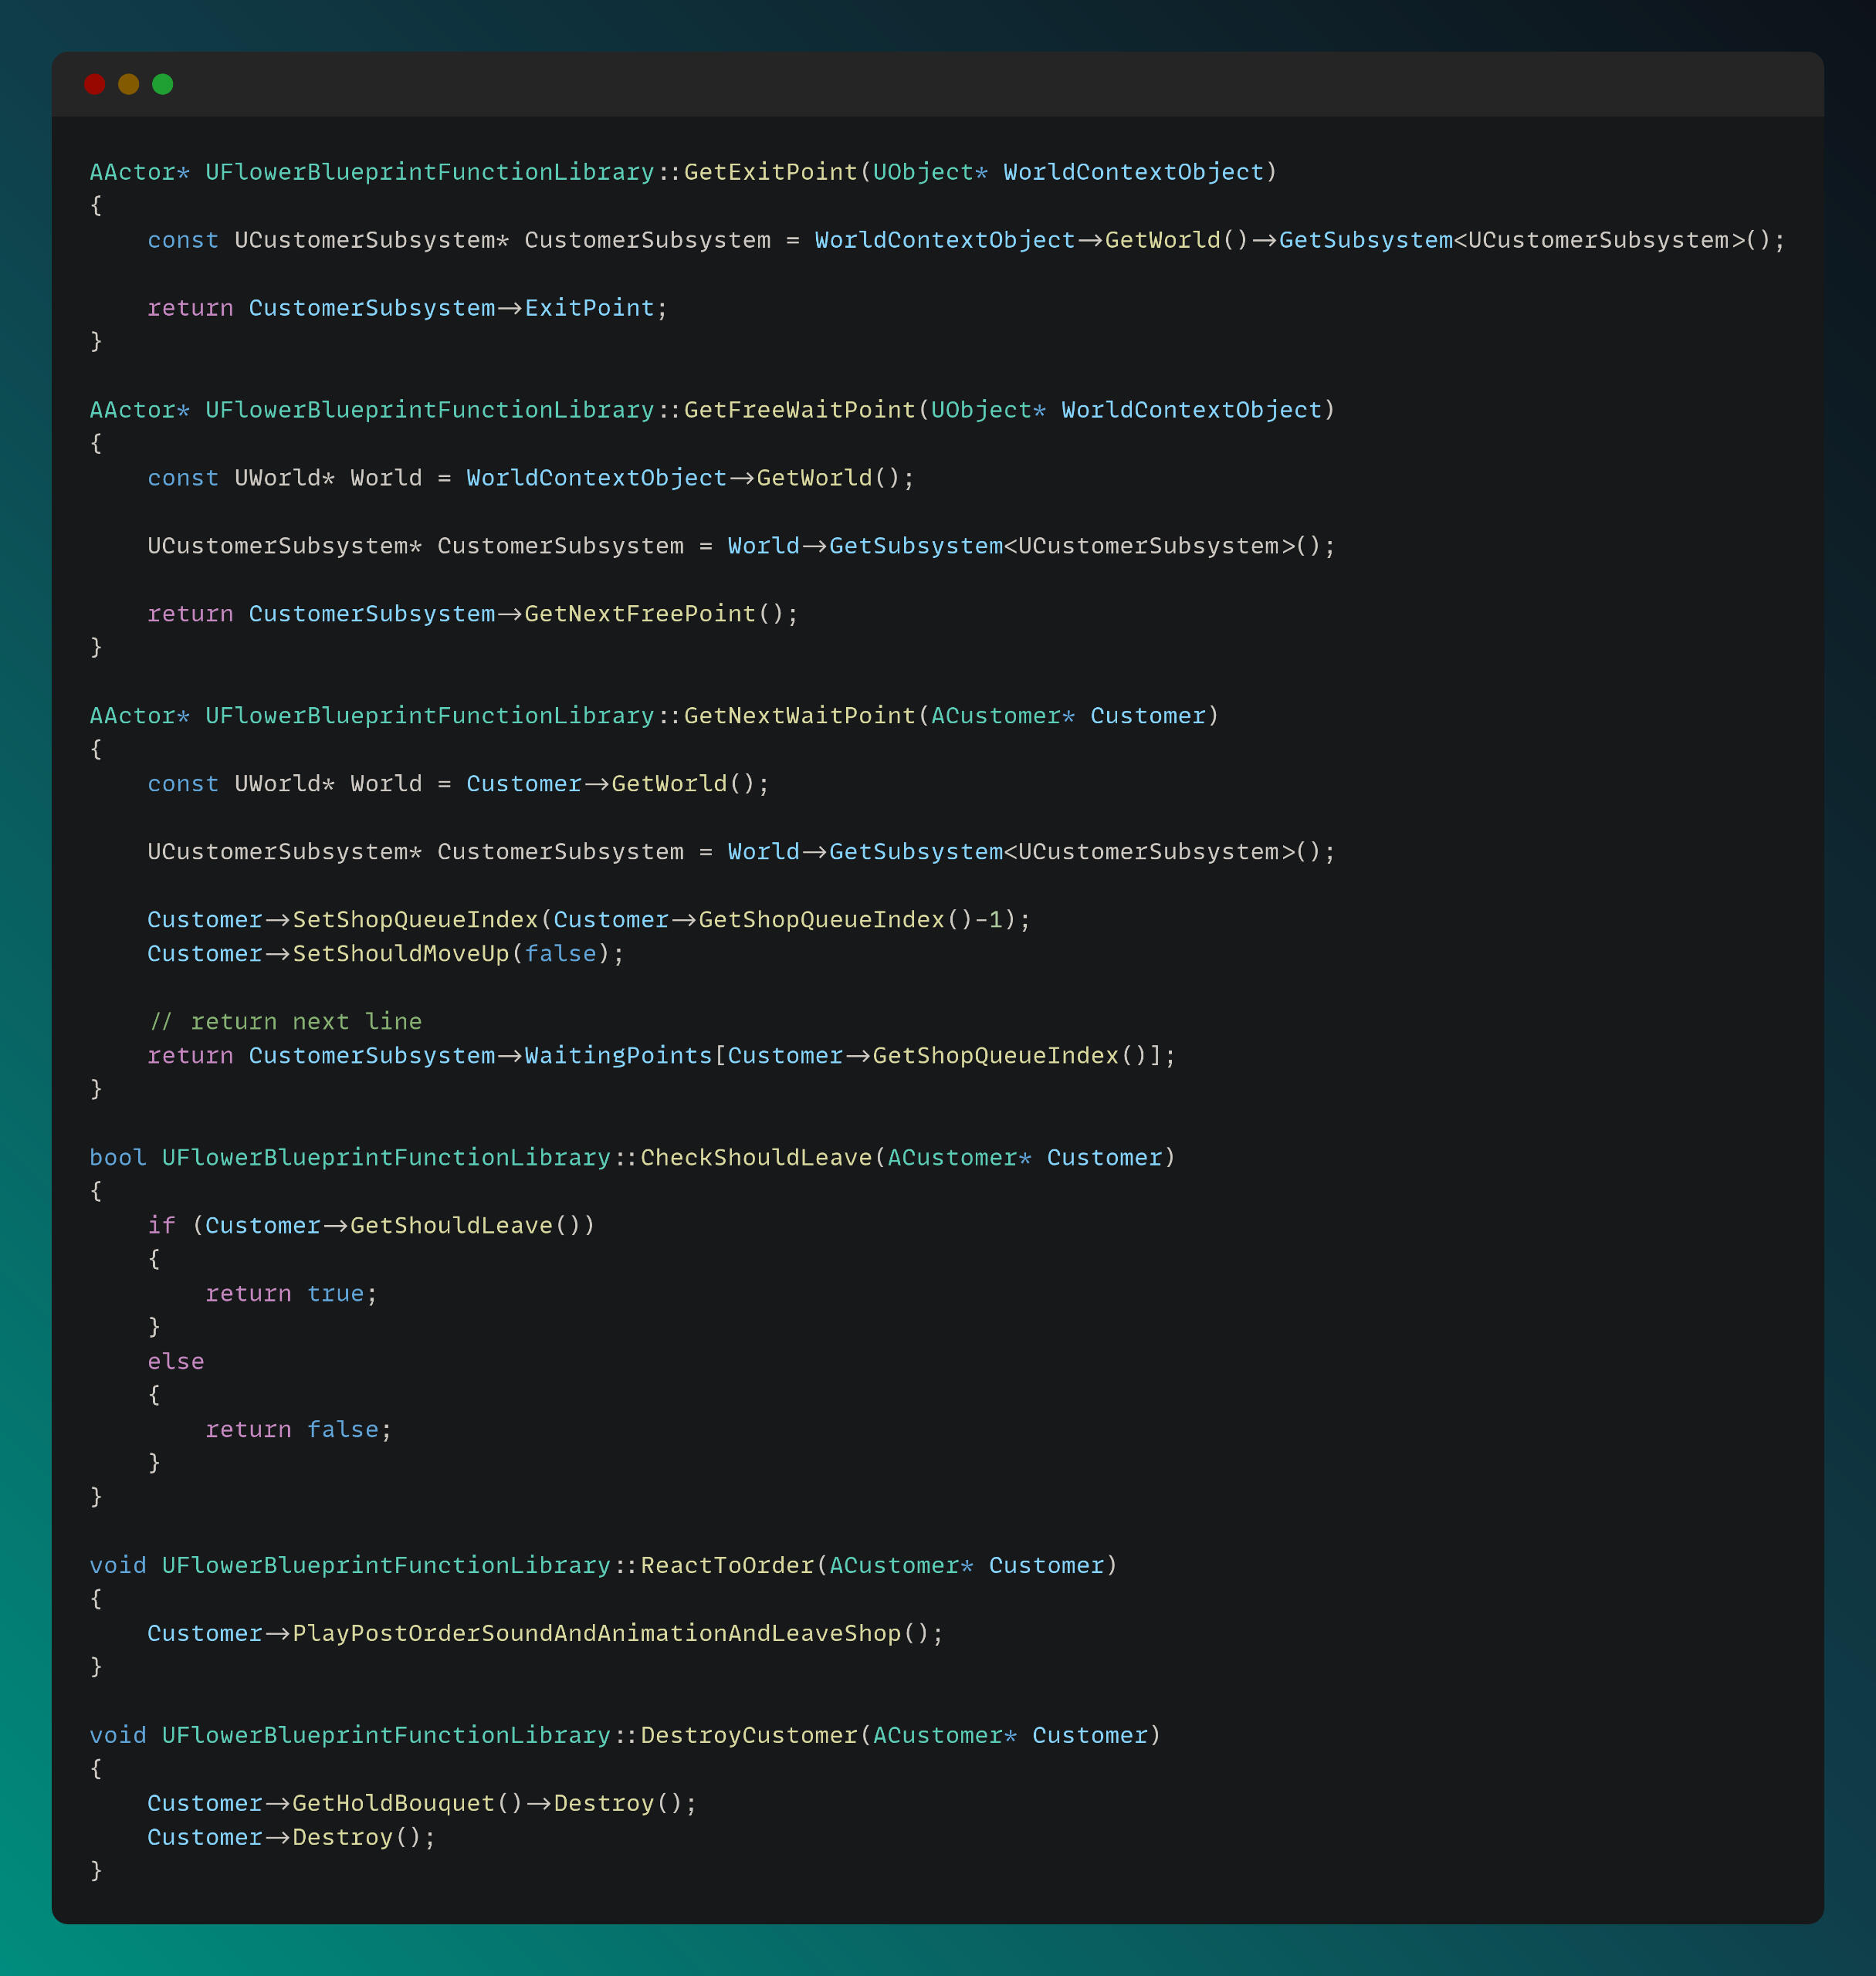
Task: Click the 'else' keyword
Action: point(176,1362)
